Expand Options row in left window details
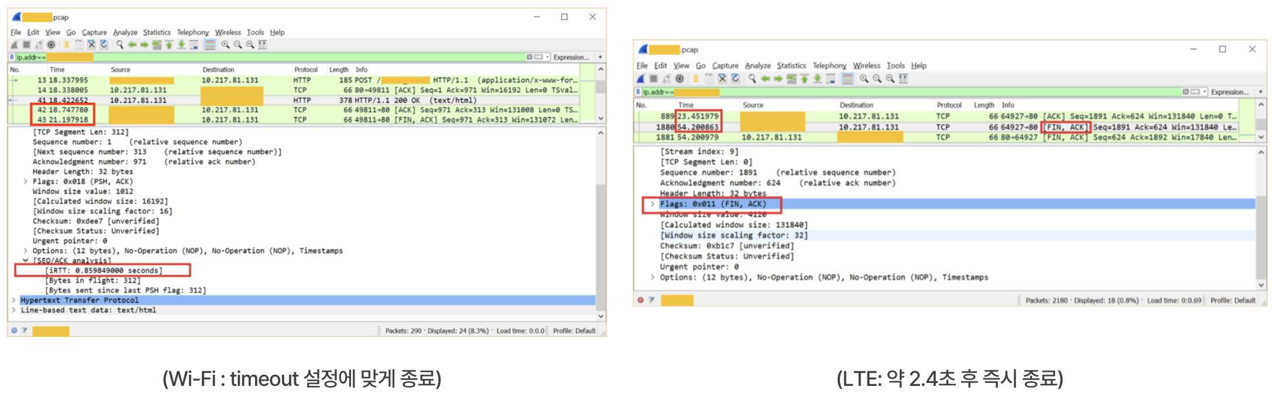The image size is (1274, 404). point(26,250)
